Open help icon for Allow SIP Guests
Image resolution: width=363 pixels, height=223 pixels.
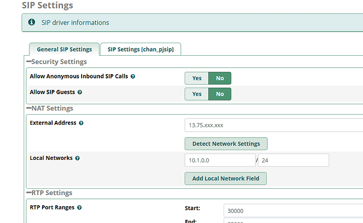[79, 92]
